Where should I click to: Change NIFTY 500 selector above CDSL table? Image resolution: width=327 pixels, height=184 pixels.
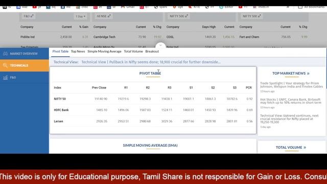[179, 16]
